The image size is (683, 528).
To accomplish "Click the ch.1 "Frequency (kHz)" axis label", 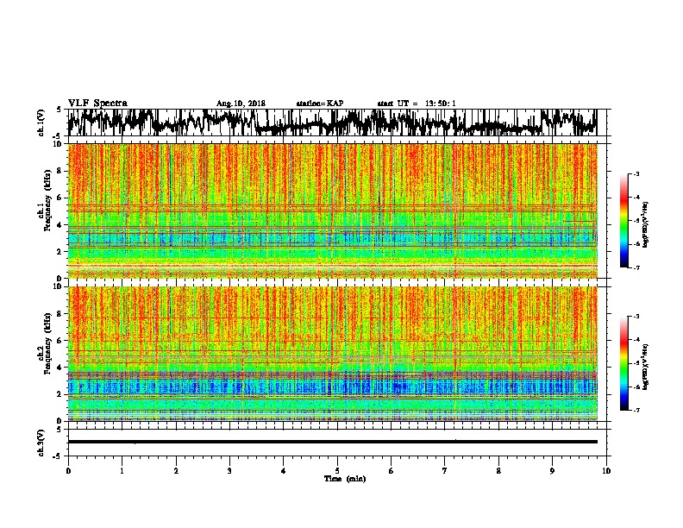I will tap(47, 201).
